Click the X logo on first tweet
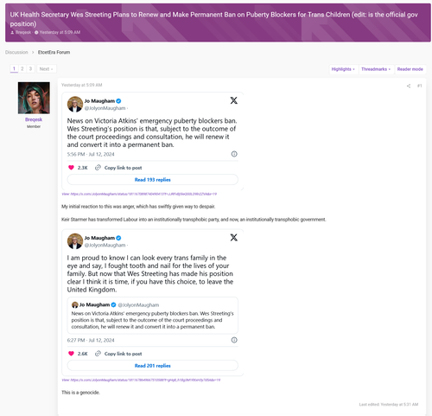The width and height of the screenshot is (432, 416). (x=233, y=100)
